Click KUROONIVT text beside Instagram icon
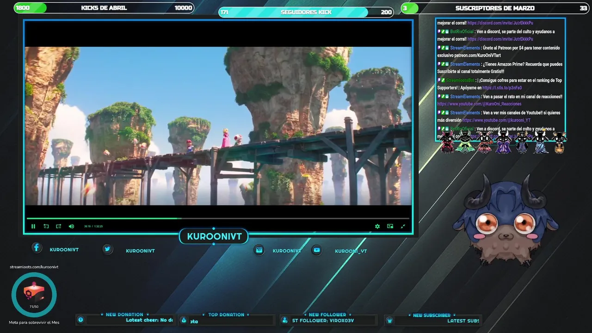 pos(287,251)
